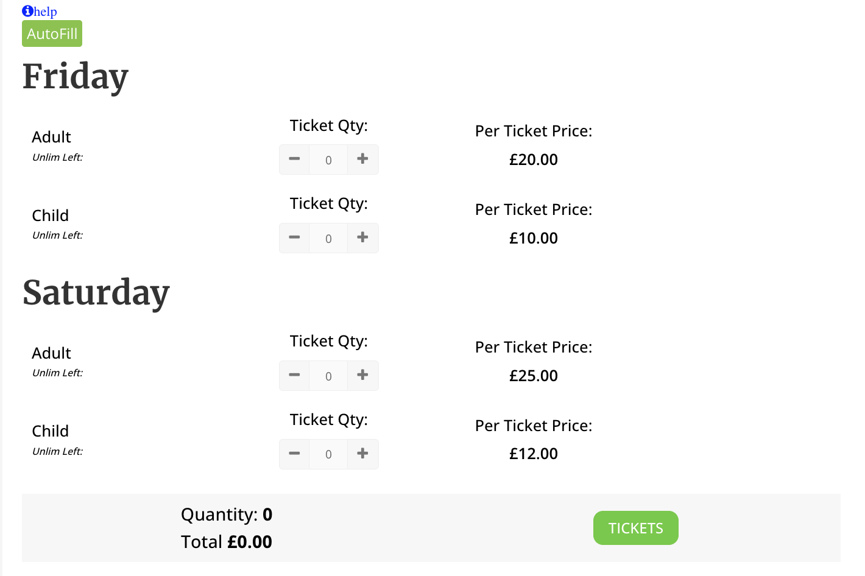Screen dimensions: 865x576
Task: Increase Friday Adult ticket quantity
Action: point(362,159)
